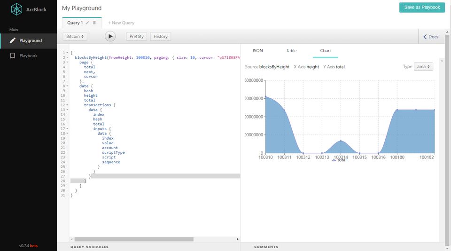The width and height of the screenshot is (451, 251).
Task: Click Save as Playbook button
Action: pos(421,8)
